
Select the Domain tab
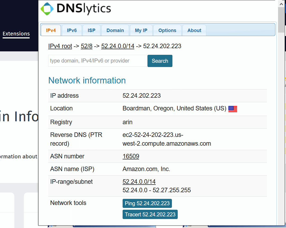[x=115, y=30]
